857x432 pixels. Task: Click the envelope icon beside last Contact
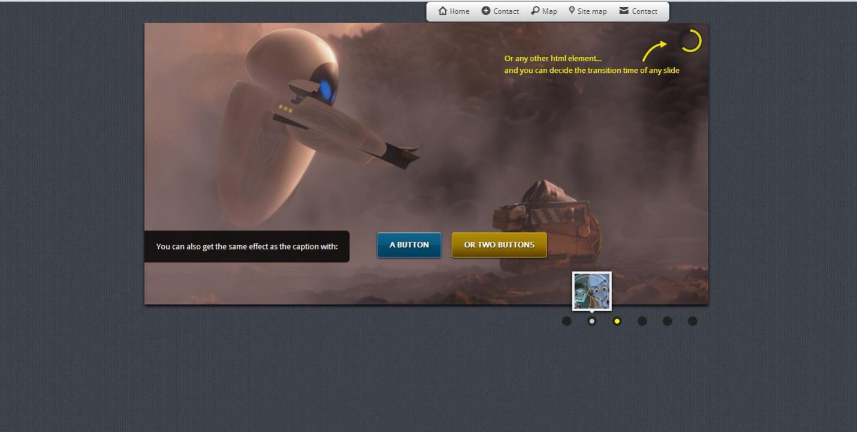624,11
